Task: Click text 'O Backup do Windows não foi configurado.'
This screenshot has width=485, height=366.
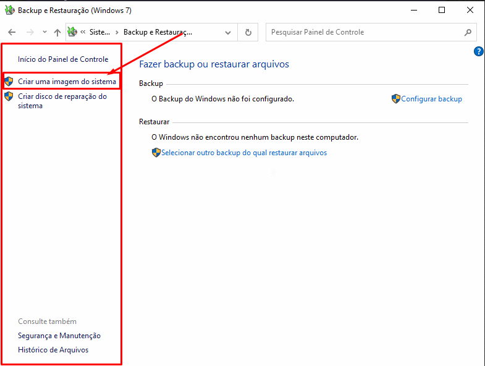Action: (x=222, y=99)
